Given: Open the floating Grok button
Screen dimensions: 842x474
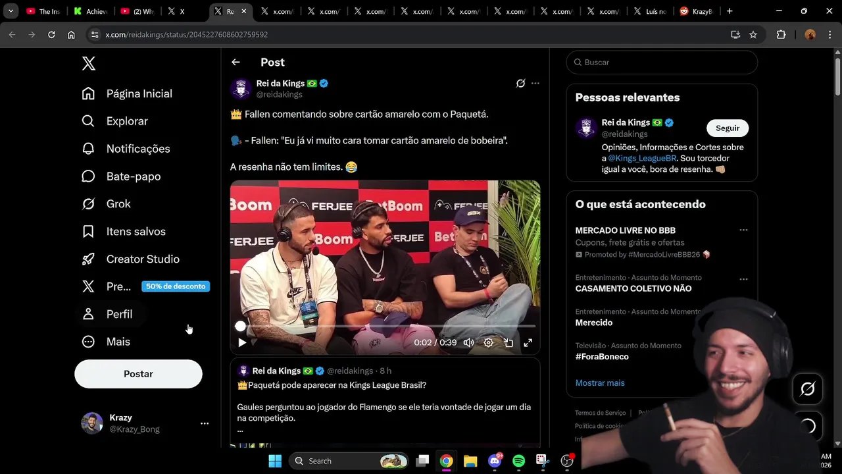Looking at the screenshot, I should coord(808,389).
